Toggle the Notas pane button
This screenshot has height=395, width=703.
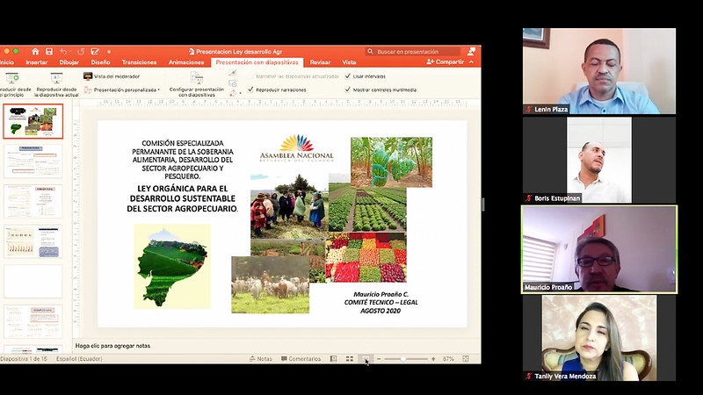point(260,359)
